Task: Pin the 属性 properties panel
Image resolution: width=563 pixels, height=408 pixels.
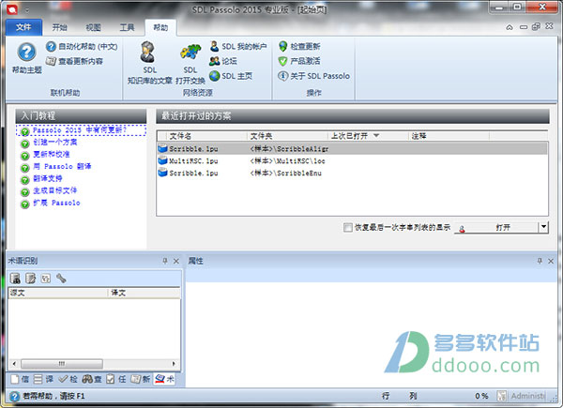Action: (540, 261)
